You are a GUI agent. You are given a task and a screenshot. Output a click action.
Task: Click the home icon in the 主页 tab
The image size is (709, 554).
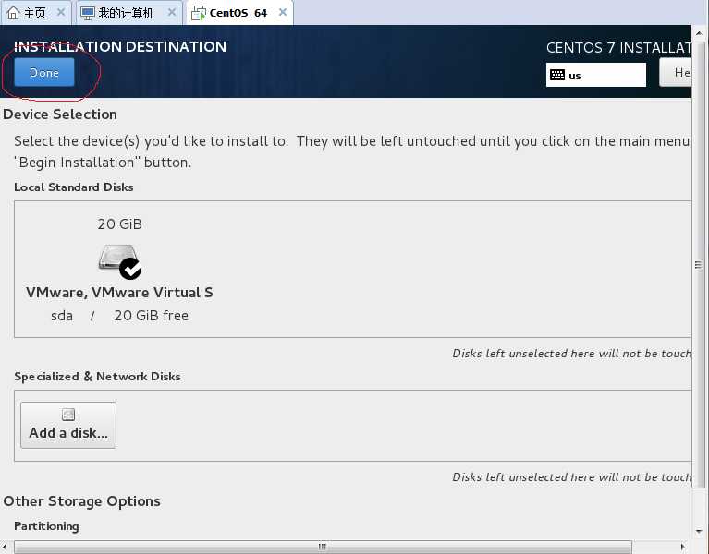coord(13,13)
